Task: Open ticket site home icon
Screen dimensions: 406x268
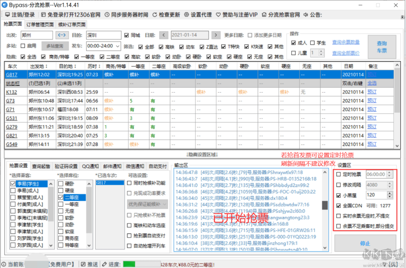Action: click(x=265, y=15)
